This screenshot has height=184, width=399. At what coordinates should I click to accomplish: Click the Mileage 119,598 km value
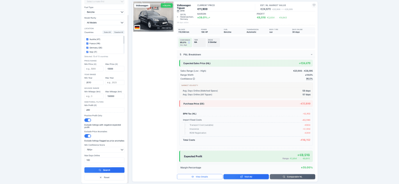tap(184, 32)
